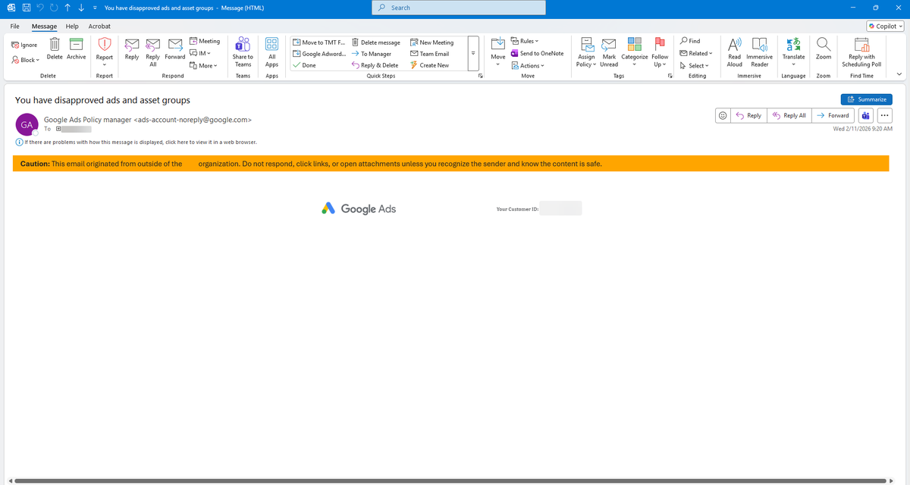910x485 pixels.
Task: Open the File tab
Action: (x=14, y=26)
